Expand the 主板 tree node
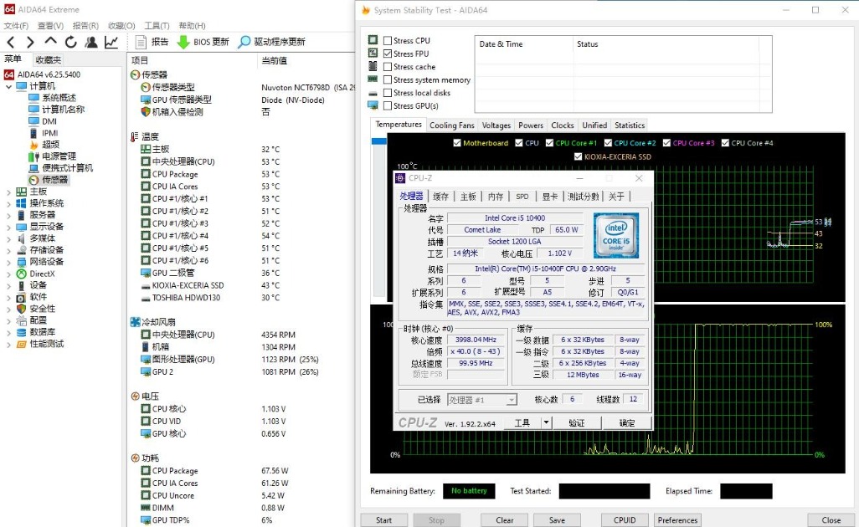The width and height of the screenshot is (859, 527). pyautogui.click(x=8, y=192)
